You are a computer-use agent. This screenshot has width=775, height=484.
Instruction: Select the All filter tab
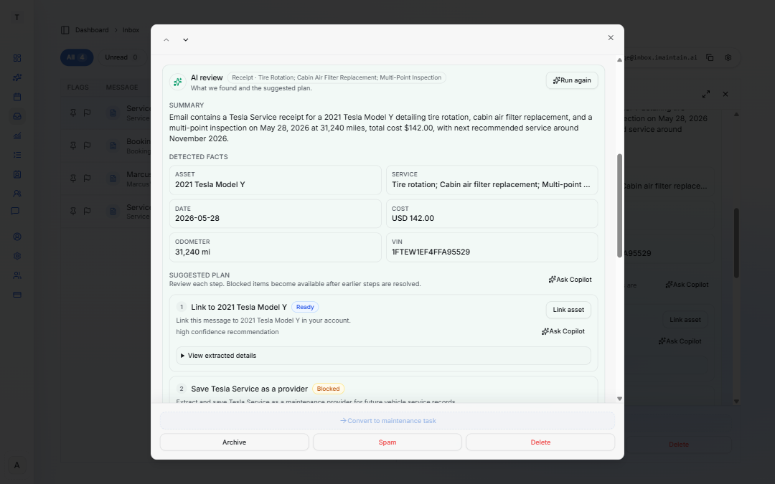pos(77,57)
